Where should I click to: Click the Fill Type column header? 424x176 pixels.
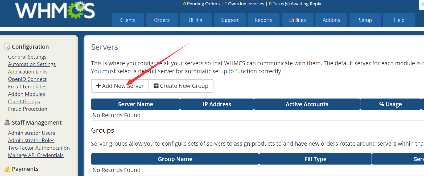pyautogui.click(x=315, y=159)
